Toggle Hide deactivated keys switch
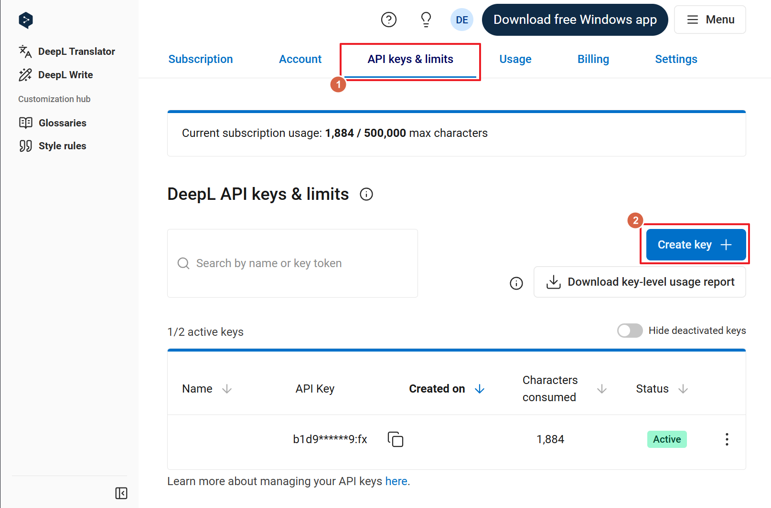Image resolution: width=771 pixels, height=508 pixels. (630, 331)
